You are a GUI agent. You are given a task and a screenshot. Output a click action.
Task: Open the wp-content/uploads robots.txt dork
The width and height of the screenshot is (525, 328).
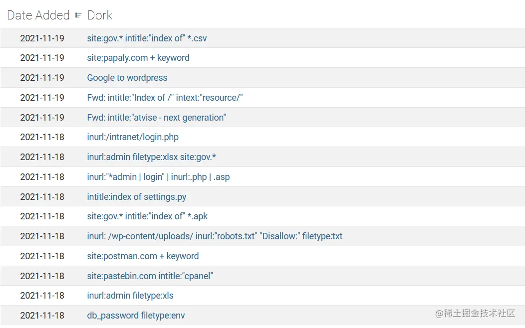215,236
